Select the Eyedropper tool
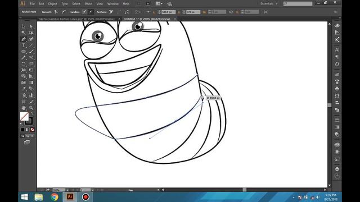This screenshot has height=202, width=360. [x=24, y=89]
